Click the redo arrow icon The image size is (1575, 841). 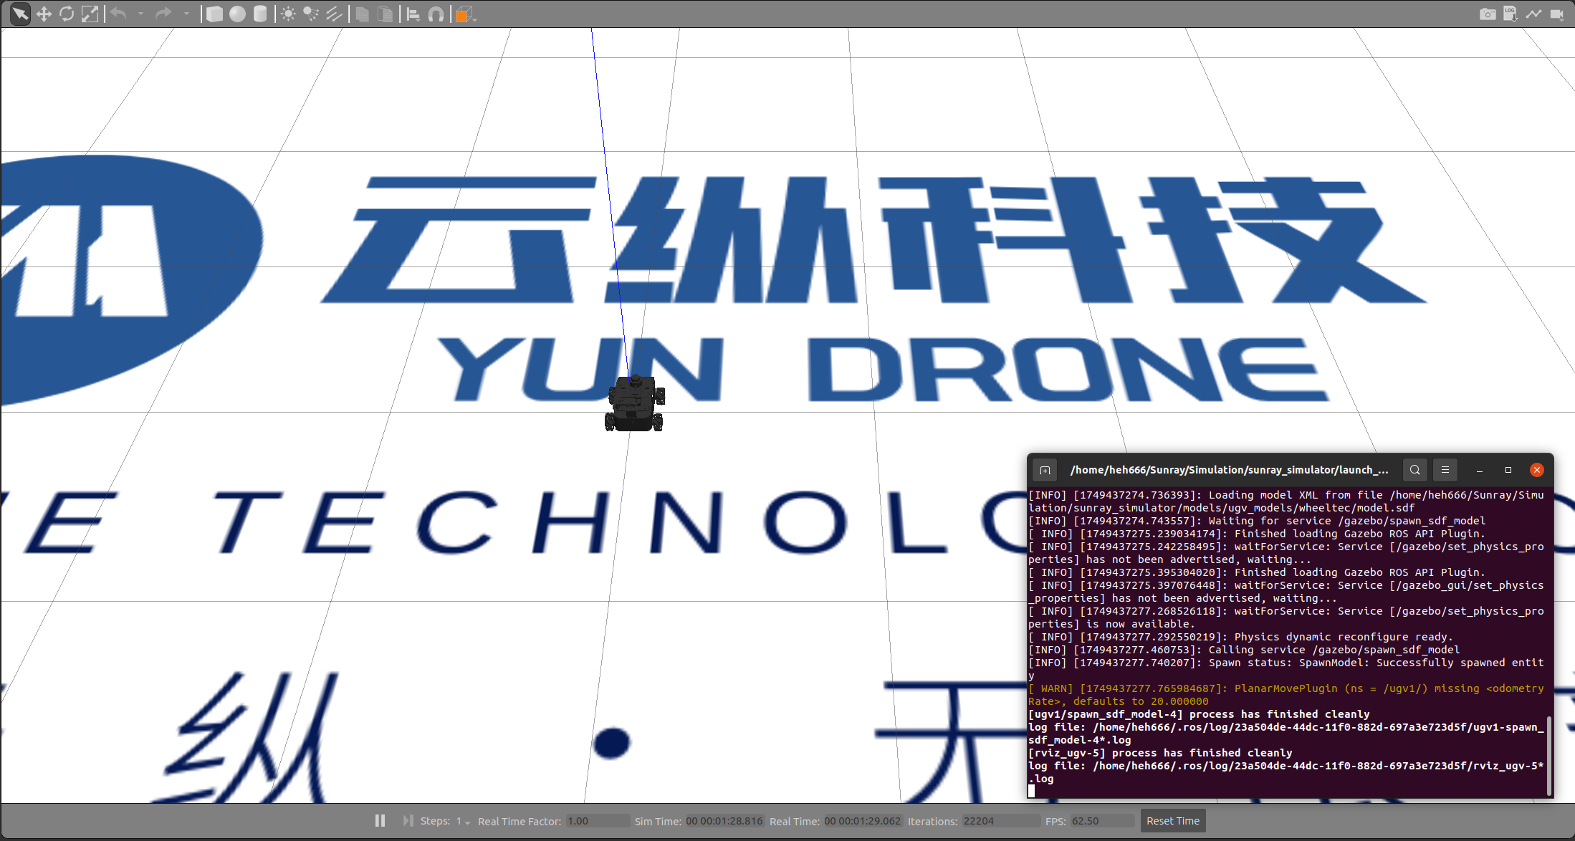(163, 14)
